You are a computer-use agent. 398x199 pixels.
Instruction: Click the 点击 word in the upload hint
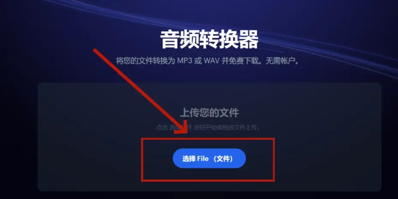(161, 127)
